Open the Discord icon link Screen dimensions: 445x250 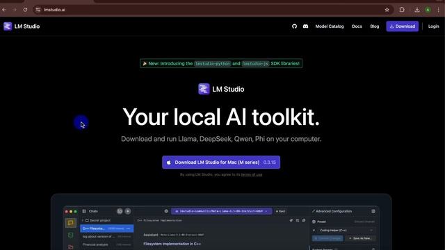coord(305,26)
